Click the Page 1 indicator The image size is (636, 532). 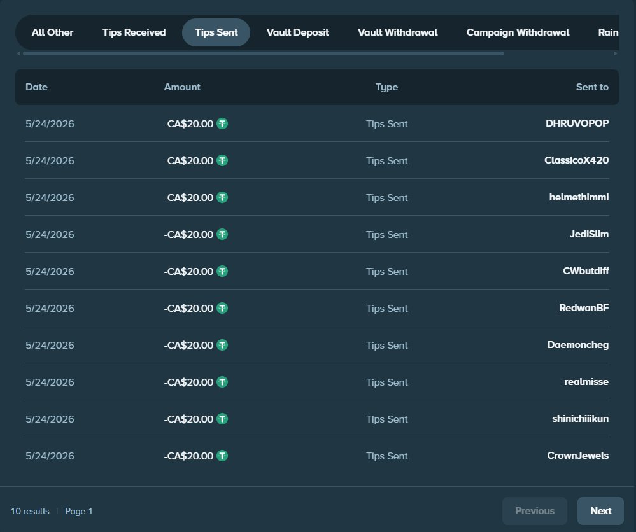pos(79,511)
